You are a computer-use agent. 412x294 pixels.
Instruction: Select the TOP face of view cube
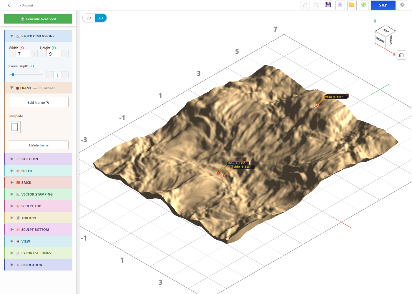pos(386,31)
